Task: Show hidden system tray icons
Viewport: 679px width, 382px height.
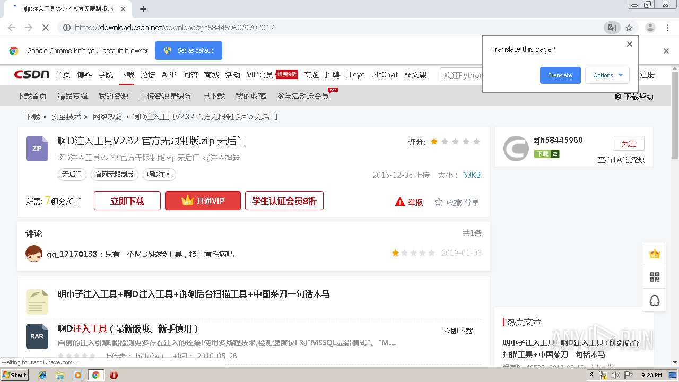Action: 591,375
